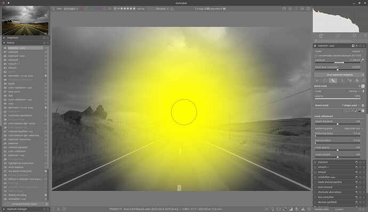368x212 pixels.
Task: Switch on the lens correction module
Action: click(x=315, y=198)
